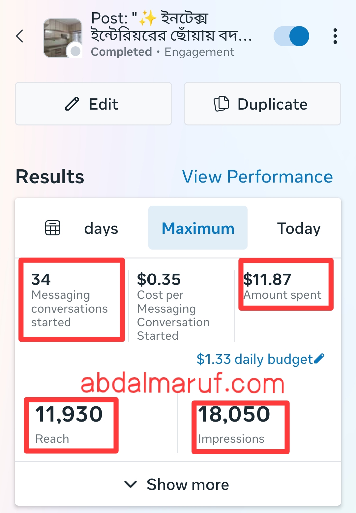Image resolution: width=356 pixels, height=513 pixels.
Task: Click the pencil icon beside daily budget
Action: pos(319,359)
